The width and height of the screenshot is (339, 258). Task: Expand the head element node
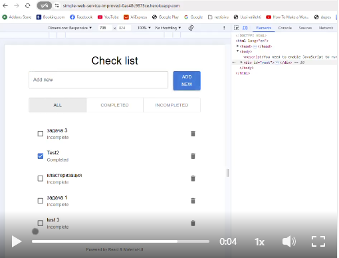(237, 46)
